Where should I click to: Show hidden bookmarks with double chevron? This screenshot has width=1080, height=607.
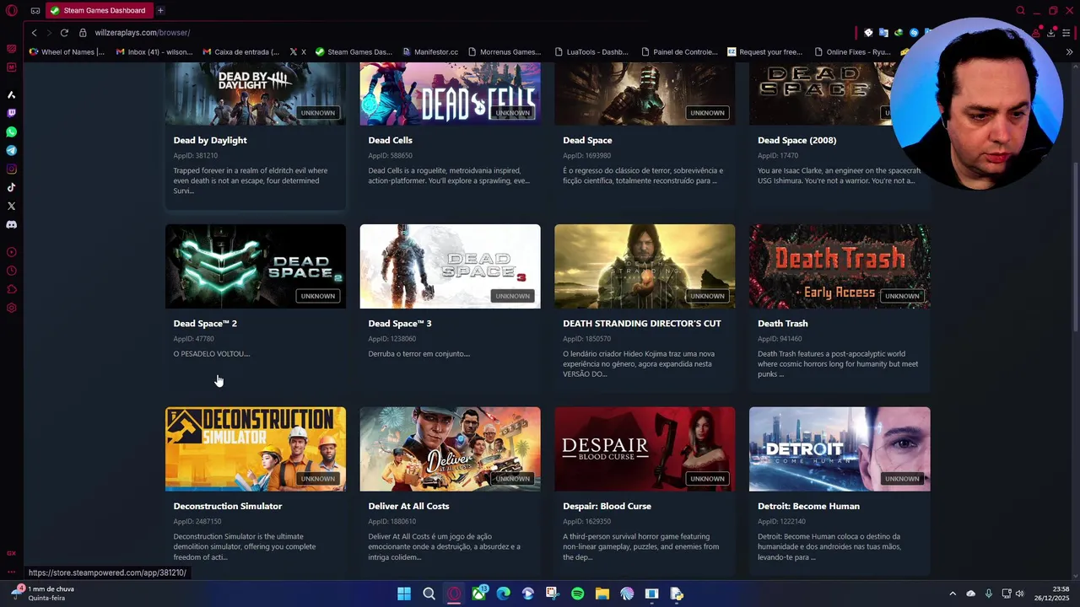[x=1069, y=51]
